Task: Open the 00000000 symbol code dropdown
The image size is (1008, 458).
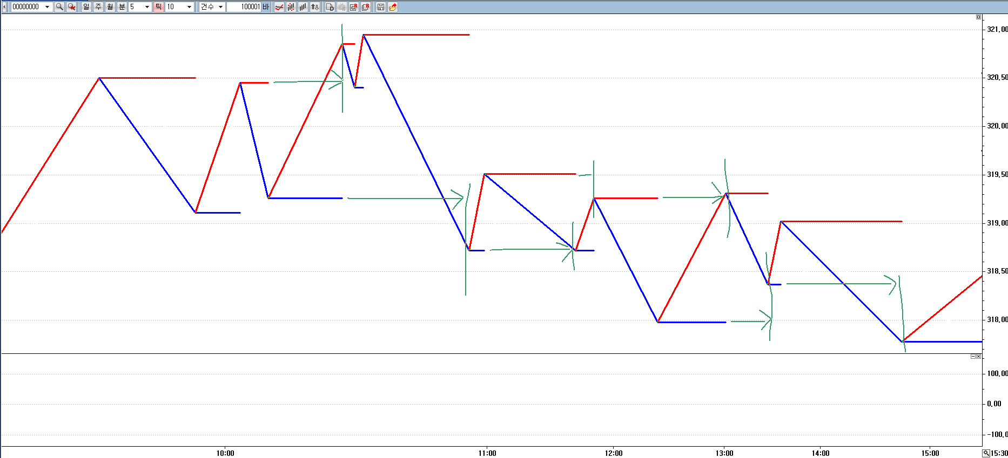Action: [47, 7]
